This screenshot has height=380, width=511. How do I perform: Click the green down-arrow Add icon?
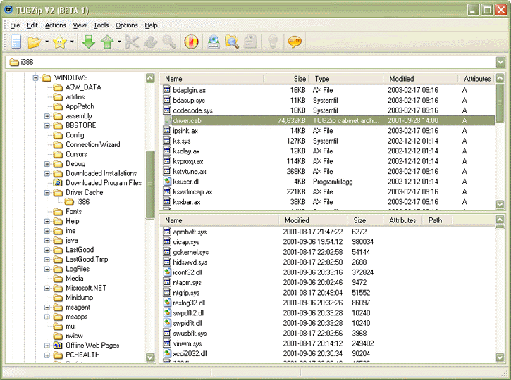(x=88, y=42)
